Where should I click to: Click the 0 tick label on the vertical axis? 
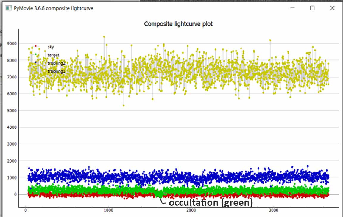[x=15, y=194]
